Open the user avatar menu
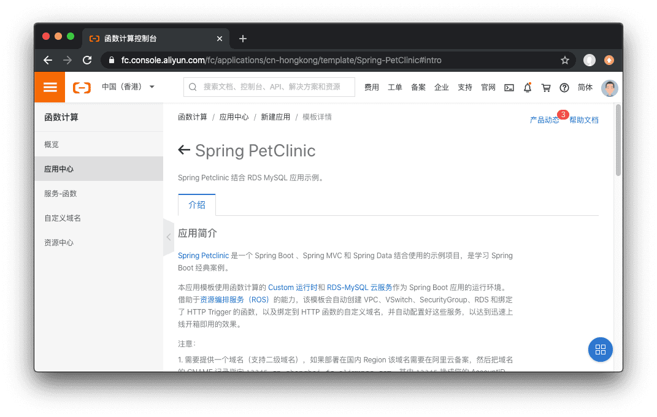 [x=609, y=88]
